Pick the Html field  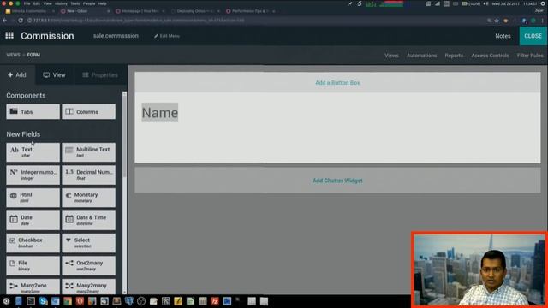tap(33, 198)
